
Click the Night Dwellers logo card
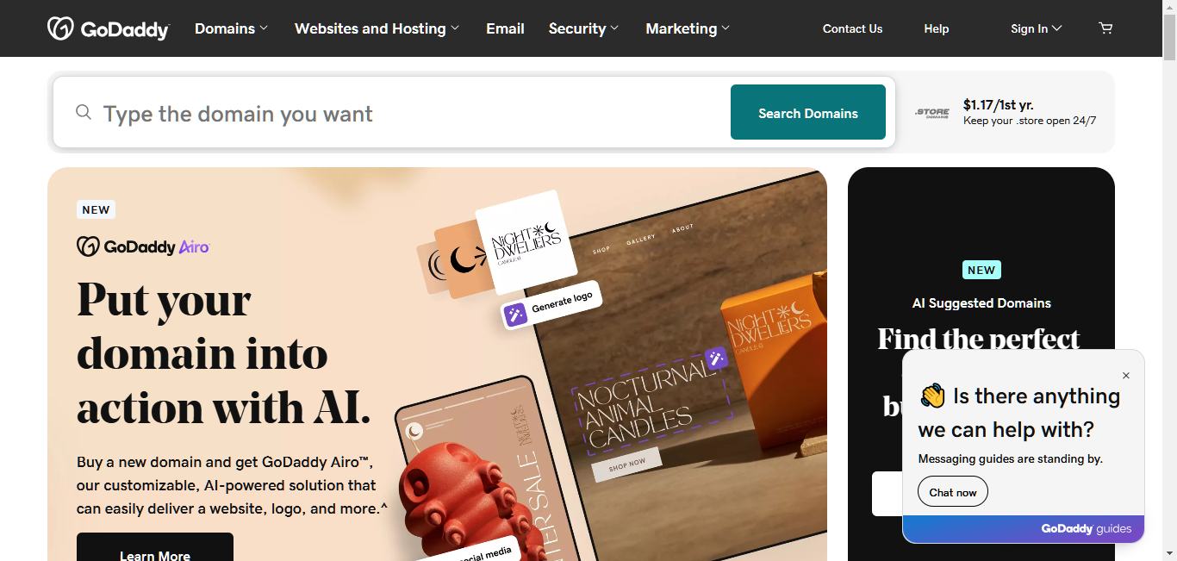pos(526,242)
